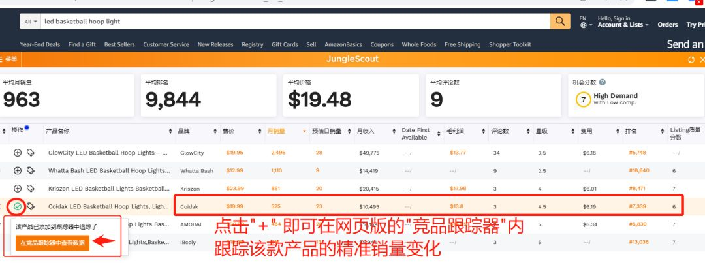705x263 pixels.
Task: Refresh the JungleScout extension results
Action: coord(691,60)
